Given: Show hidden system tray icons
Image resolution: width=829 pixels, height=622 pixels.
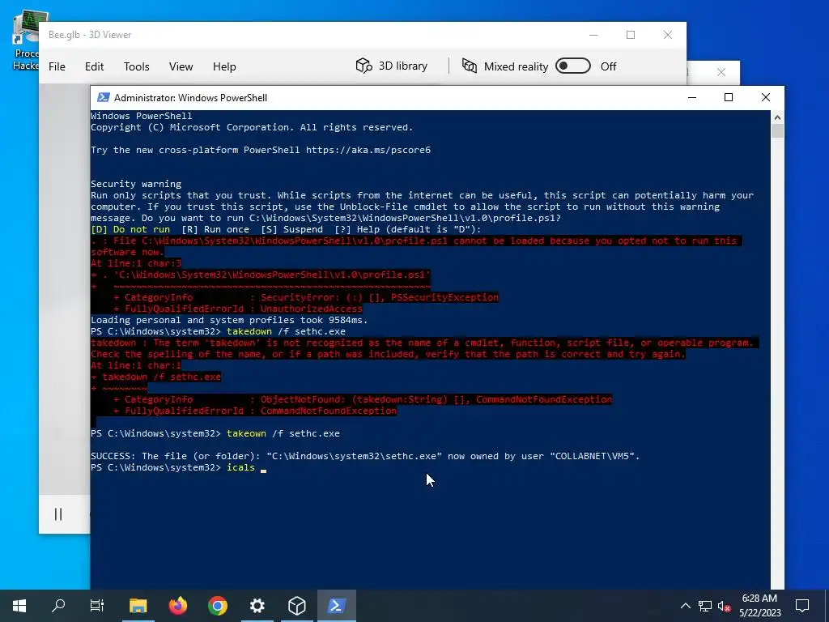Looking at the screenshot, I should pos(685,606).
